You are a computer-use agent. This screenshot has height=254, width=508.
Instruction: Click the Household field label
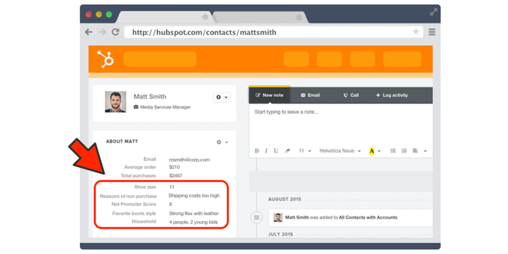(x=144, y=221)
